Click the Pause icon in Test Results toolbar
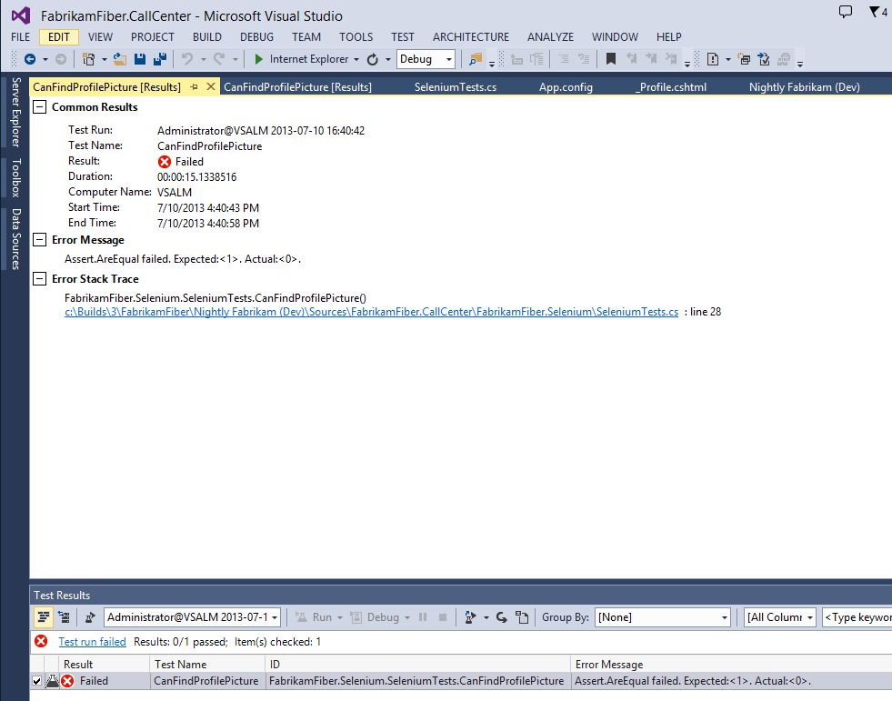Image resolution: width=892 pixels, height=701 pixels. point(423,617)
